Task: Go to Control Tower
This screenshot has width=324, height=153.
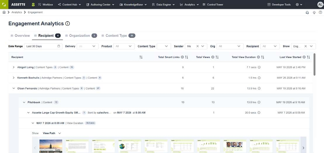Action: click(213, 5)
